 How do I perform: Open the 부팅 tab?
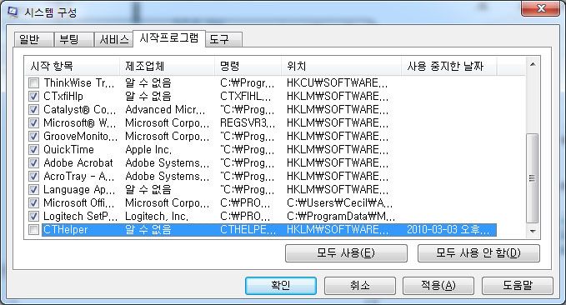(x=73, y=39)
